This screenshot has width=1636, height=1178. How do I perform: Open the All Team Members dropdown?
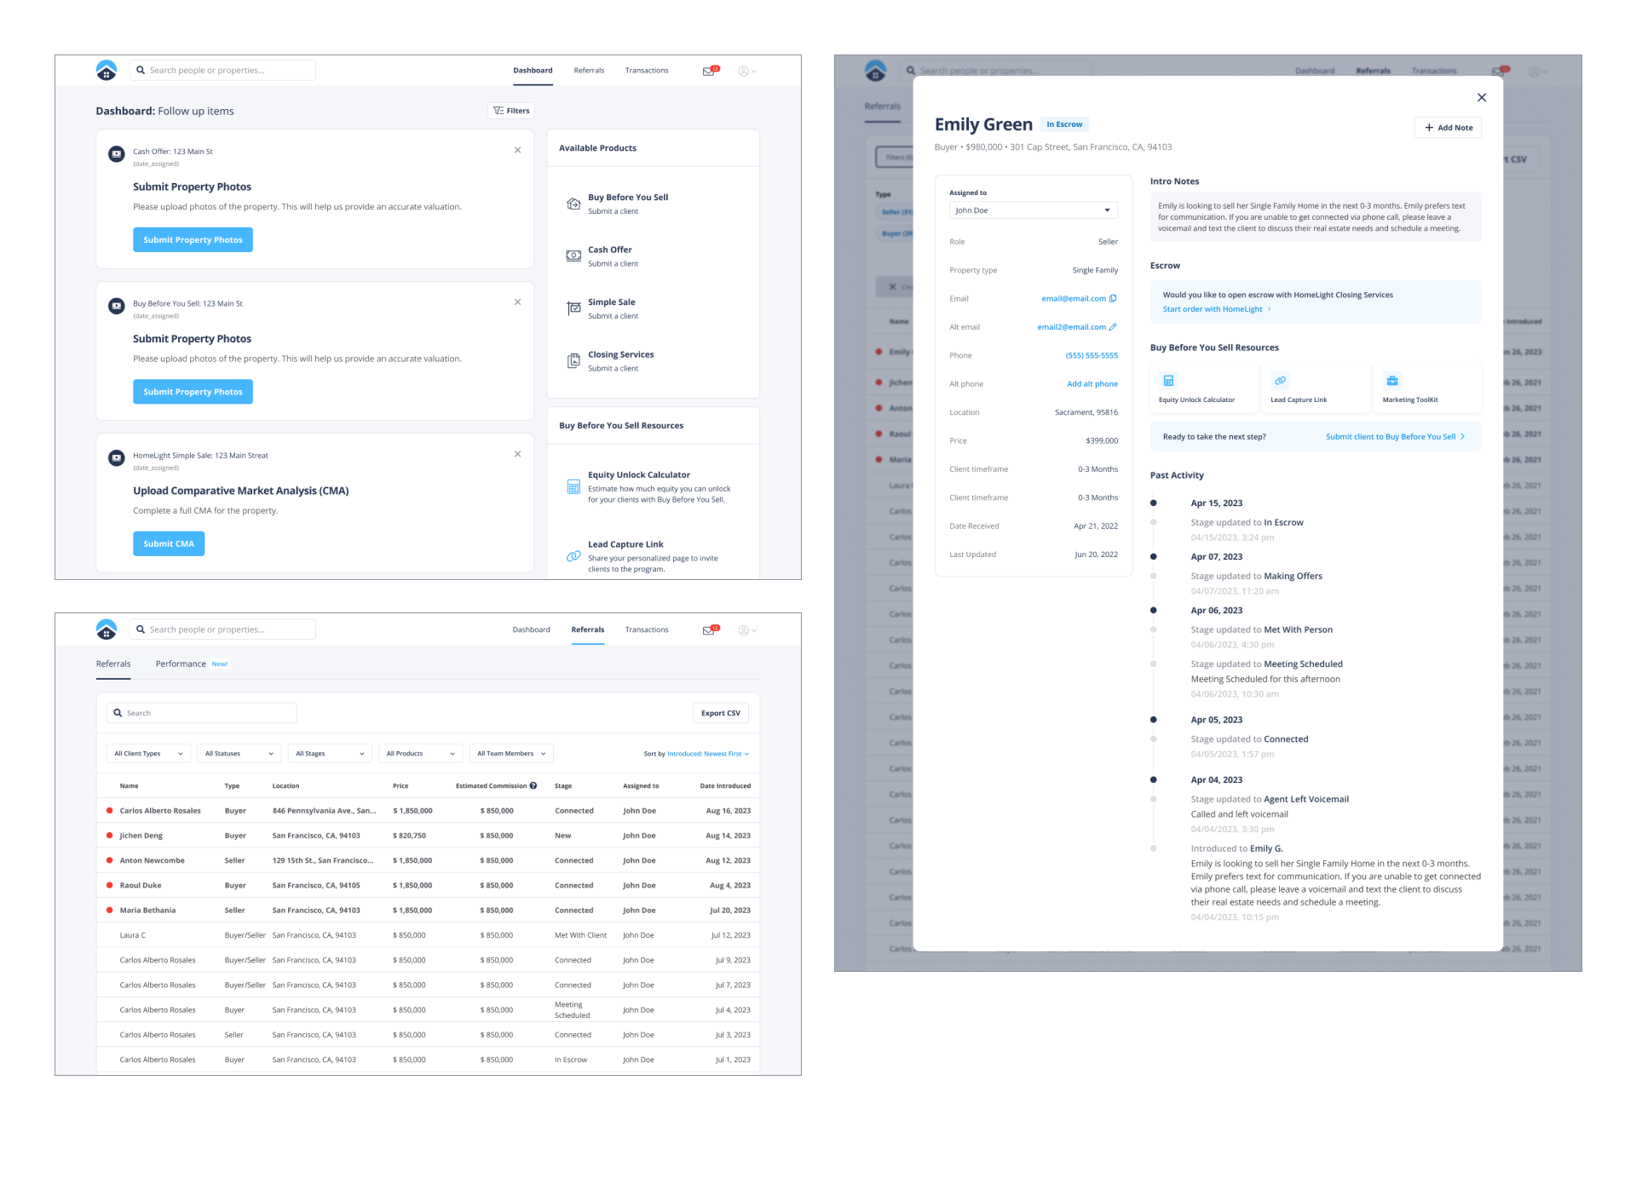[x=510, y=753]
